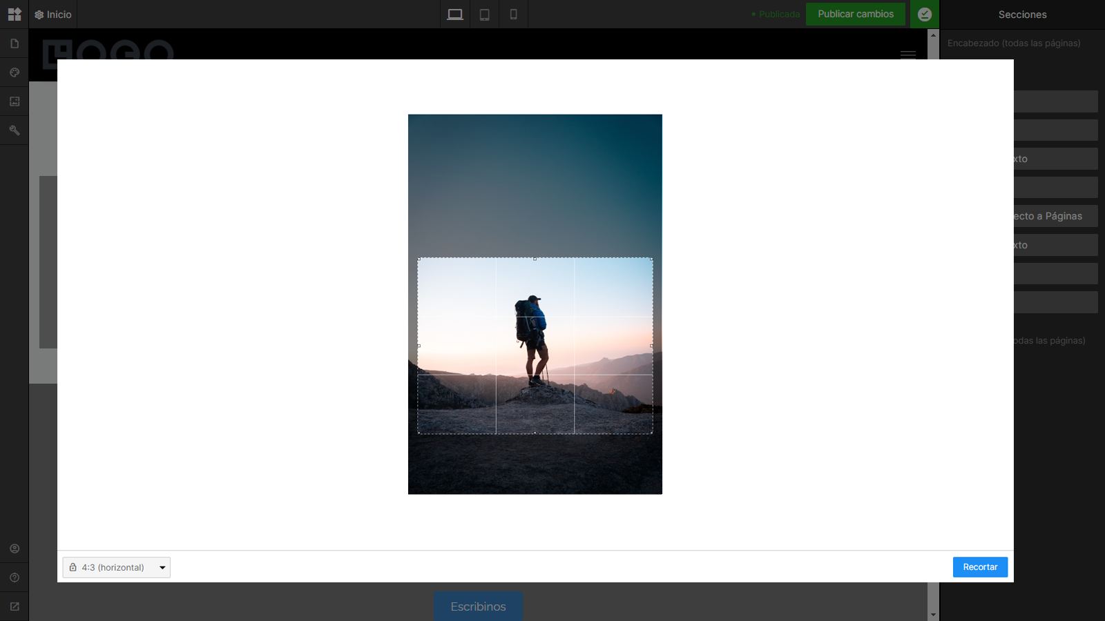
Task: Open the Inicio page selector
Action: pos(53,14)
